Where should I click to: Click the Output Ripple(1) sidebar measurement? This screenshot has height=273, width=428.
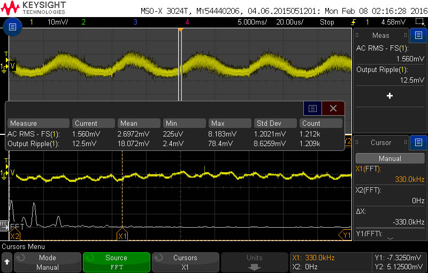[390, 75]
